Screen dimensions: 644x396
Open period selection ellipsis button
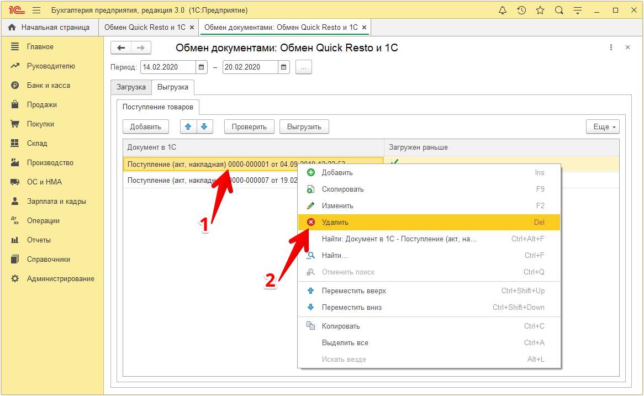tap(304, 67)
